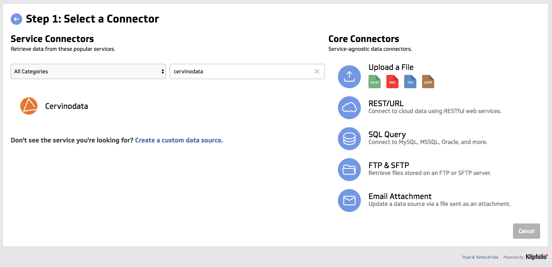Click the Cancel button
Viewport: 552px width, 267px height.
[526, 231]
